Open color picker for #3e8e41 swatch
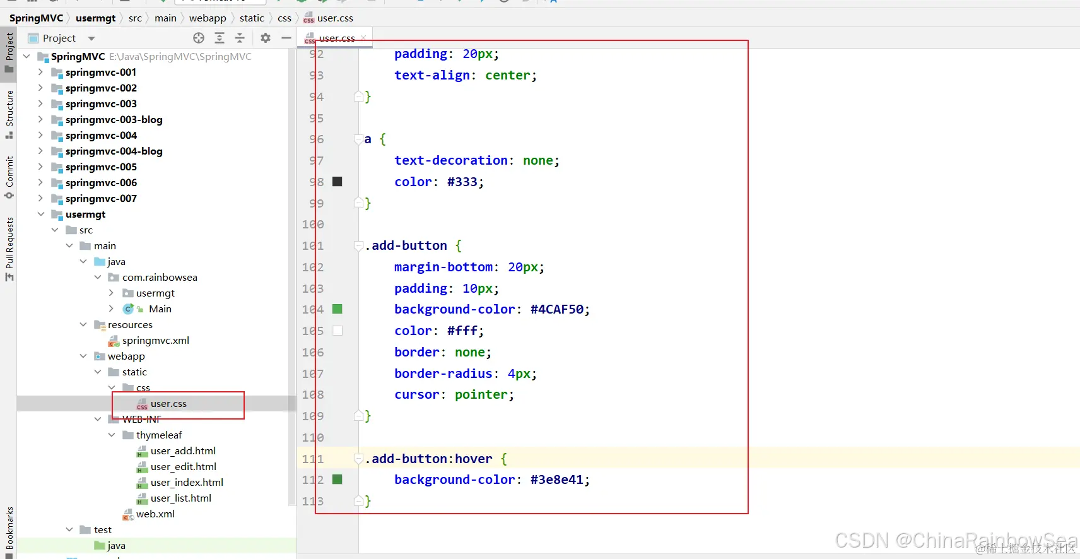Viewport: 1080px width, 559px height. tap(337, 480)
